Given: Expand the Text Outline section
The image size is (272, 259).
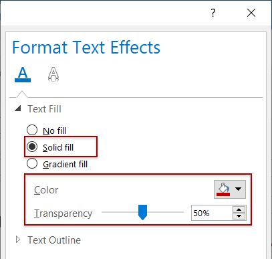Looking at the screenshot, I should click(x=18, y=240).
